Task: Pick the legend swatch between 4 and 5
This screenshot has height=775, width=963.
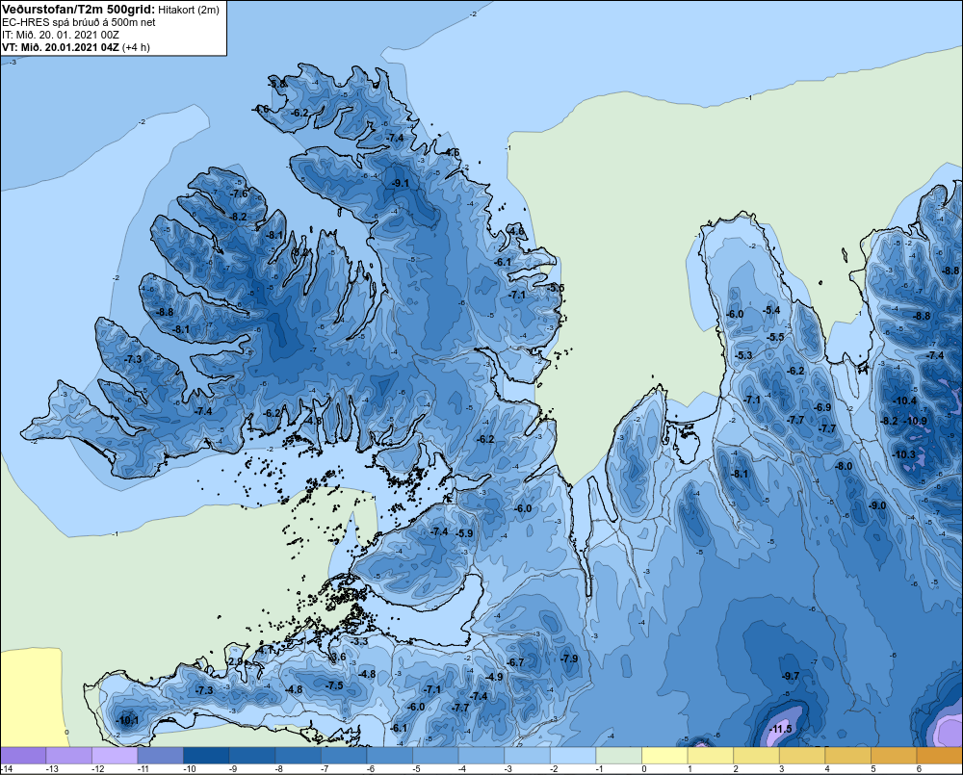Action: [x=848, y=756]
